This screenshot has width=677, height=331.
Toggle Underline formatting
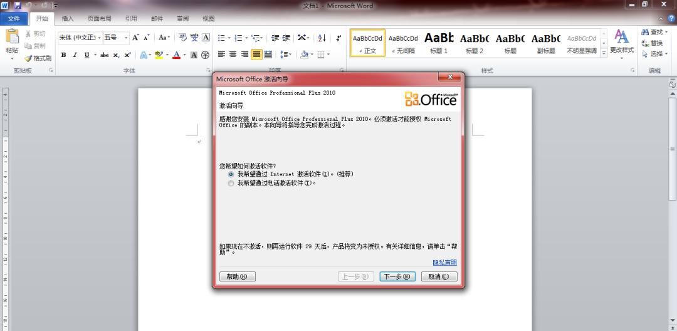(x=87, y=55)
